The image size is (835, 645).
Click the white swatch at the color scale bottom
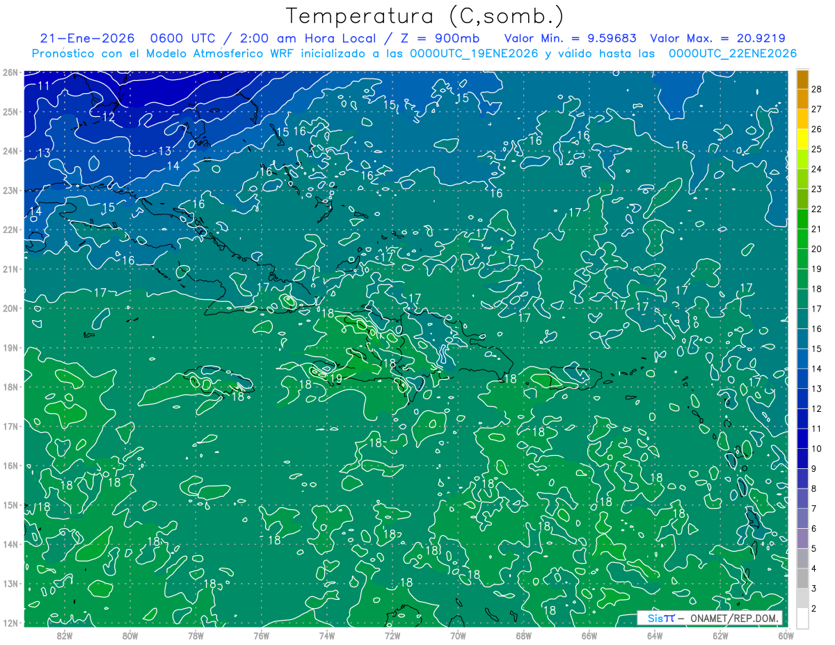(803, 618)
